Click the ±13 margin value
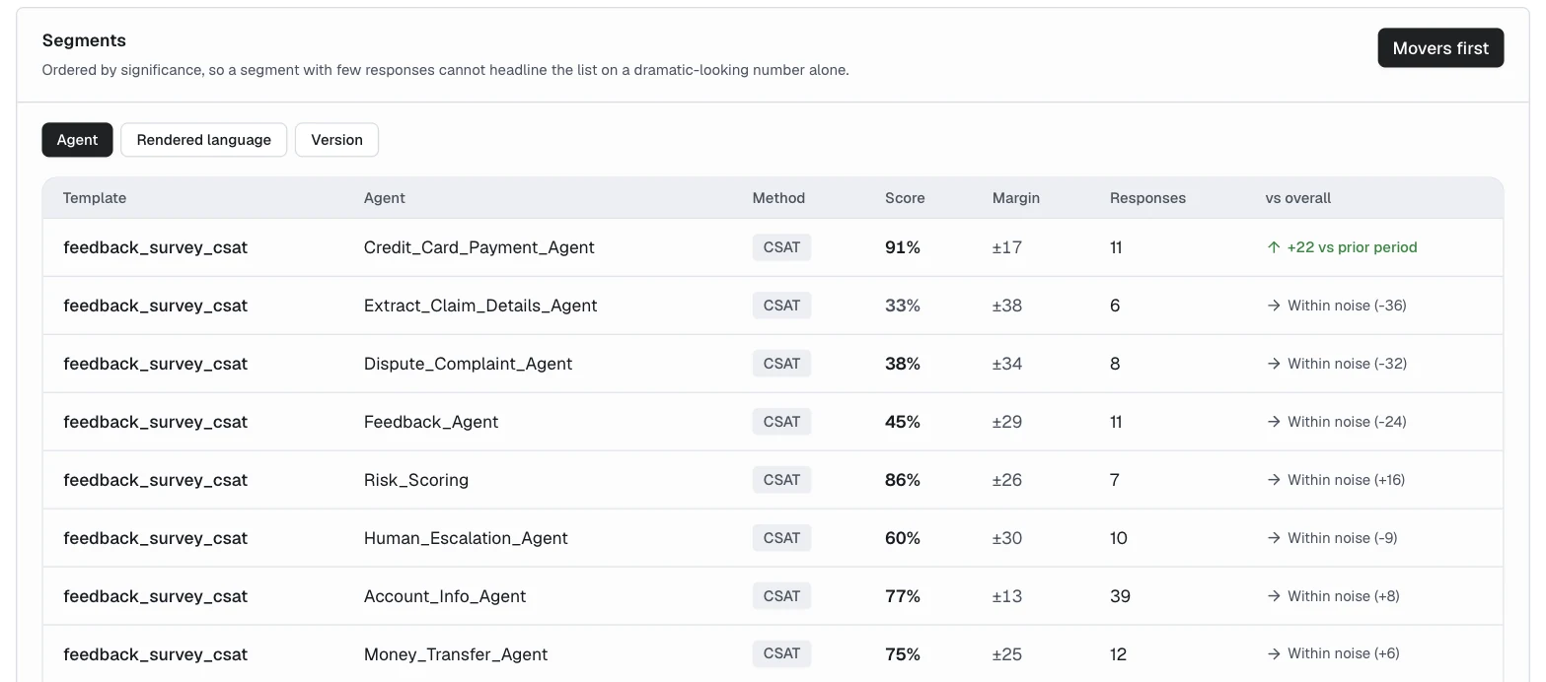The width and height of the screenshot is (1546, 682). click(x=1007, y=596)
